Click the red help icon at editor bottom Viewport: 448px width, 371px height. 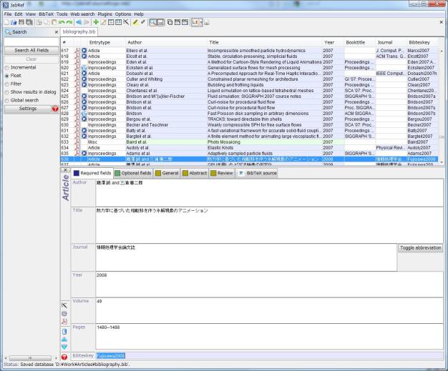coord(65,356)
